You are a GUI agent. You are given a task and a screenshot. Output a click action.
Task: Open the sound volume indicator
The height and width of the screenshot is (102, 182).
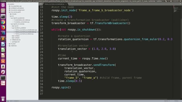coord(171,1)
